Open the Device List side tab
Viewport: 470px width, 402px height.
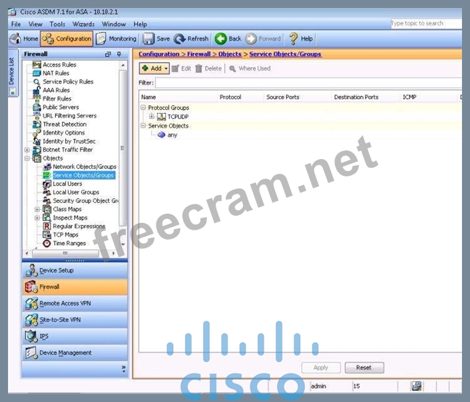click(x=11, y=71)
